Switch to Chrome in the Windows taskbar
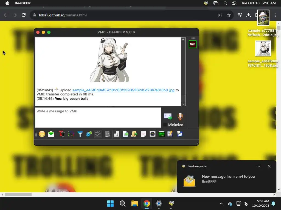 (147, 203)
